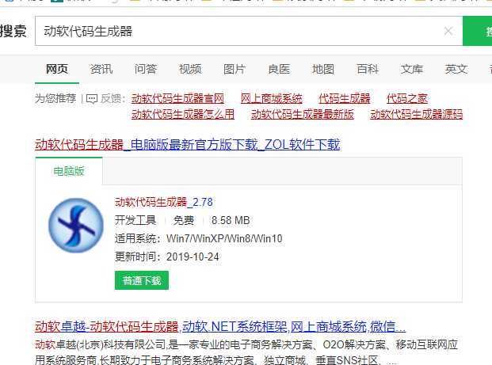Viewport: 492px width, 365px height.
Task: Select the 良医 tab
Action: click(279, 69)
